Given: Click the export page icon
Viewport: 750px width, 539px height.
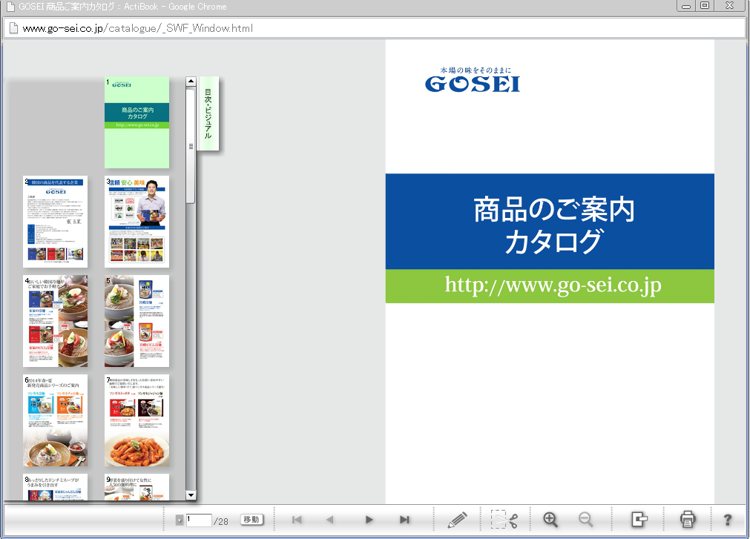Looking at the screenshot, I should (x=639, y=519).
